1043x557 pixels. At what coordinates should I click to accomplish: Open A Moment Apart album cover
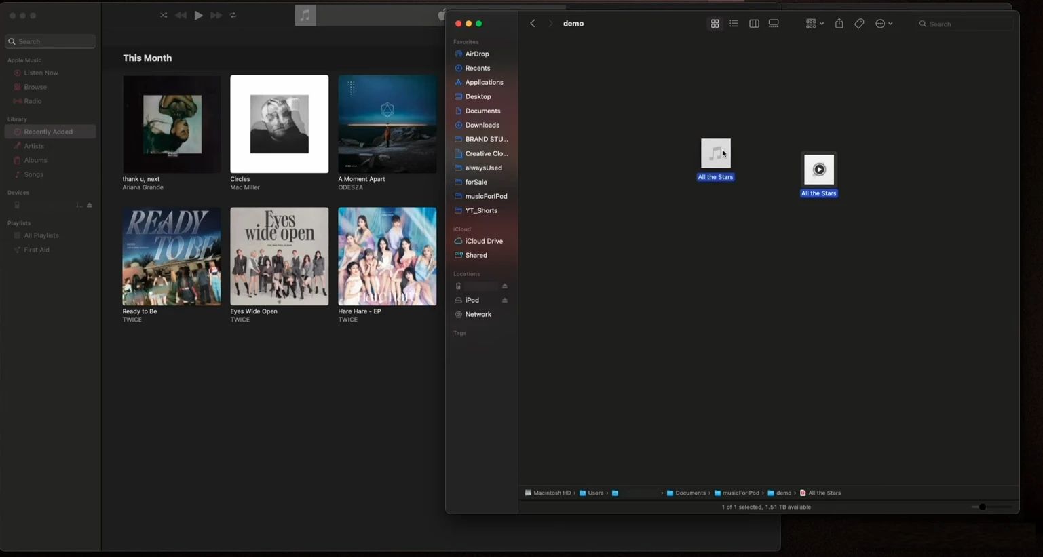click(x=387, y=124)
